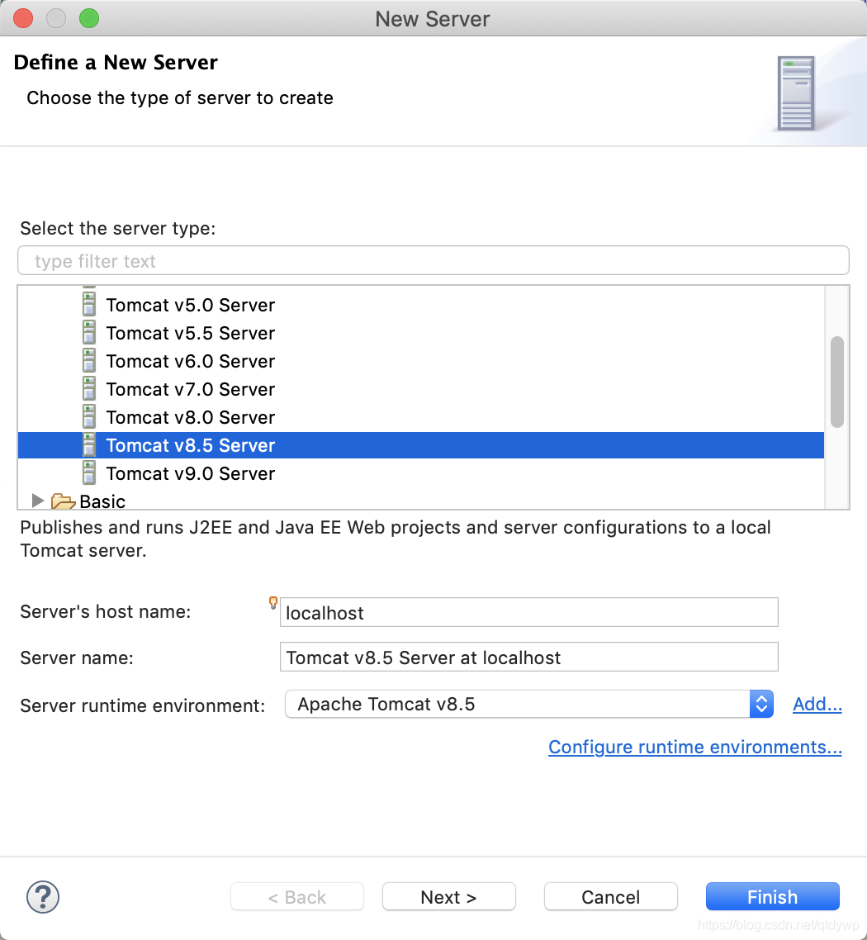Image resolution: width=867 pixels, height=940 pixels.
Task: Click the Finish button
Action: 771,897
